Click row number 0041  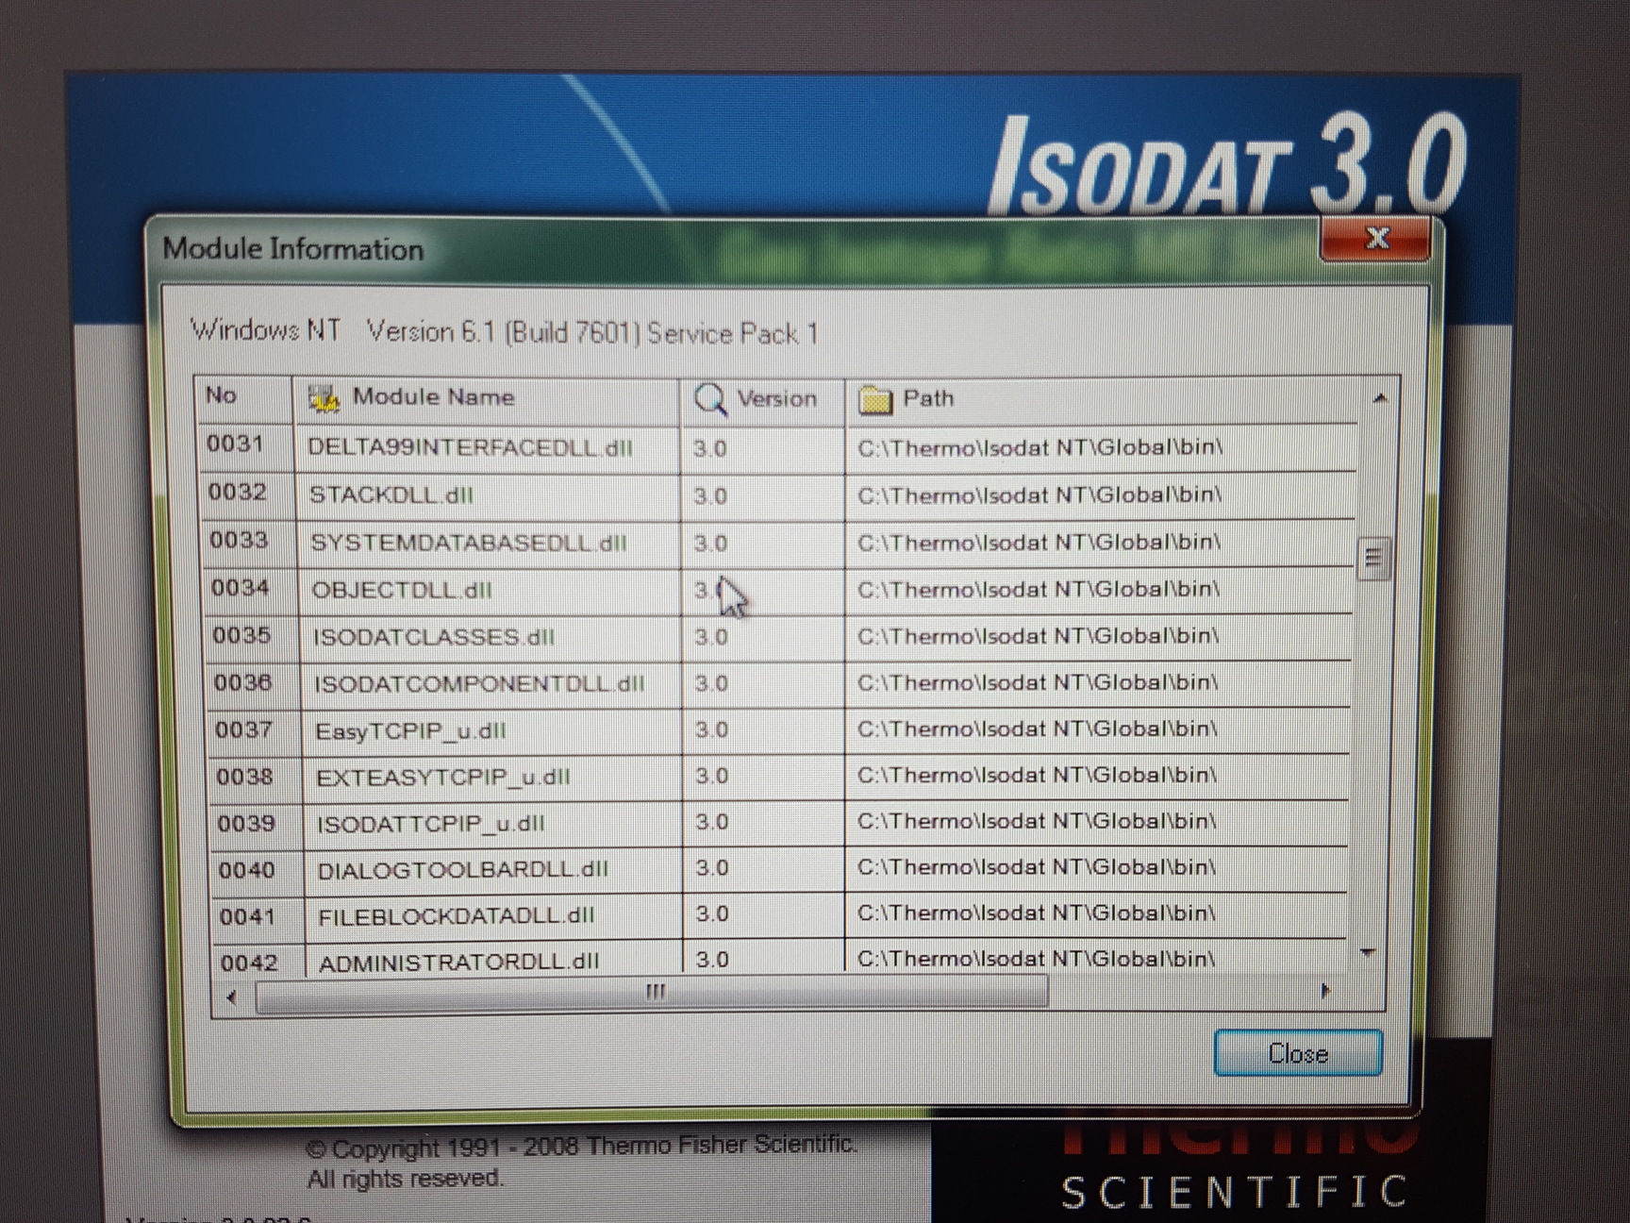pos(248,916)
